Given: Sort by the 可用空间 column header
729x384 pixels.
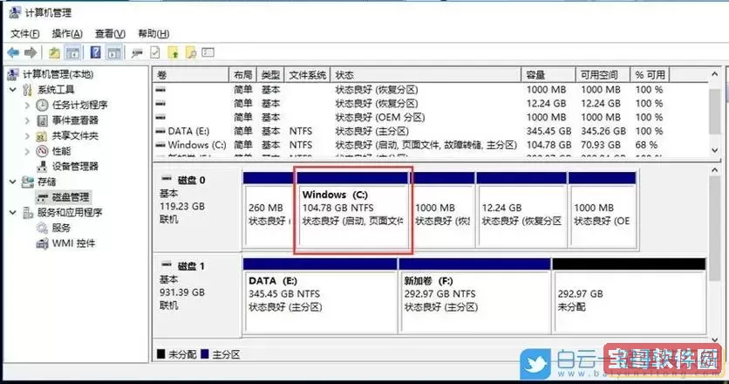Looking at the screenshot, I should [603, 75].
